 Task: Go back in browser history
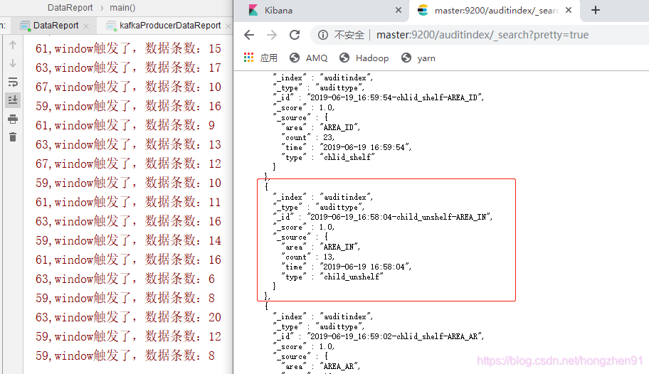249,35
